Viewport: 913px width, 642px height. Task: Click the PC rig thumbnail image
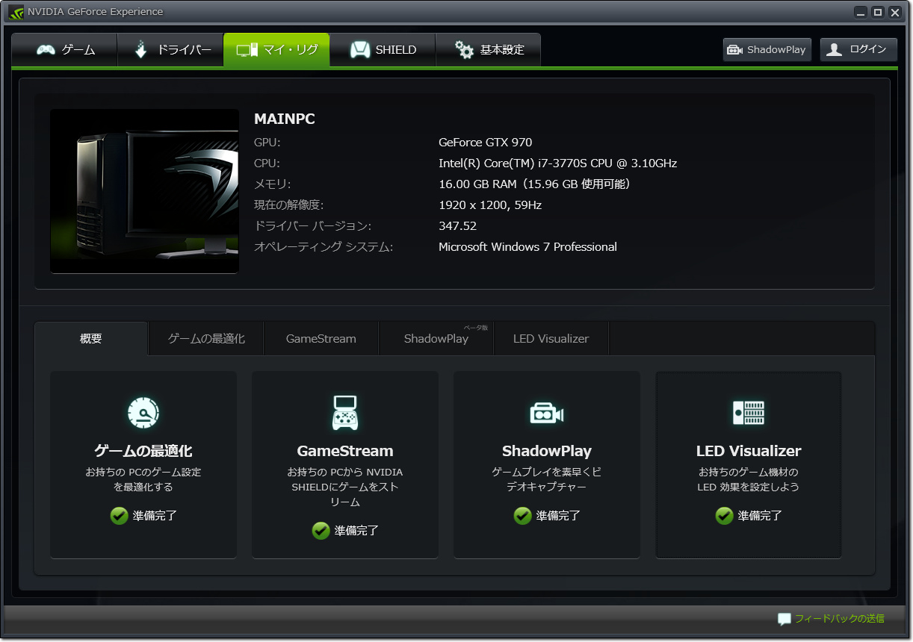point(144,192)
